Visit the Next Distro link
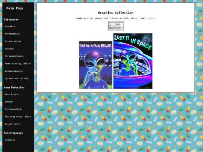The image size is (203, 152). [12, 94]
